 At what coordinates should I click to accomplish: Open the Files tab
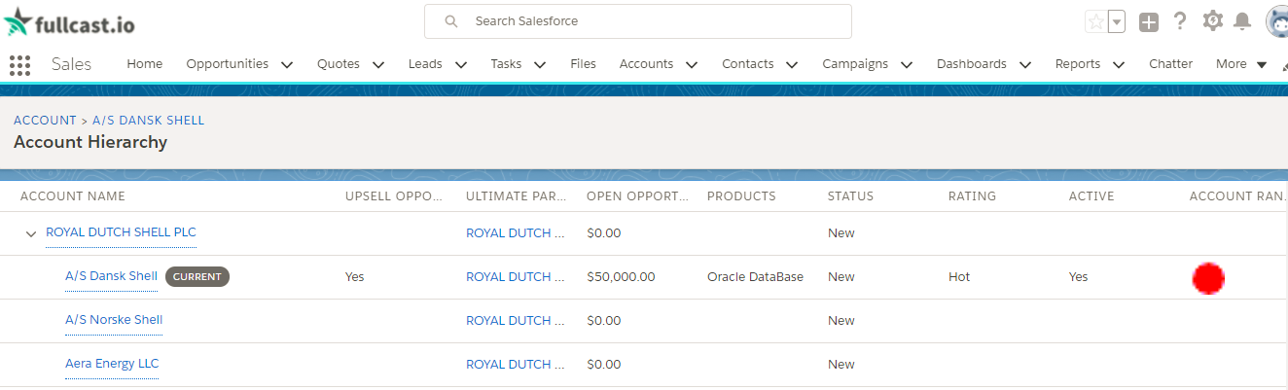pyautogui.click(x=583, y=64)
